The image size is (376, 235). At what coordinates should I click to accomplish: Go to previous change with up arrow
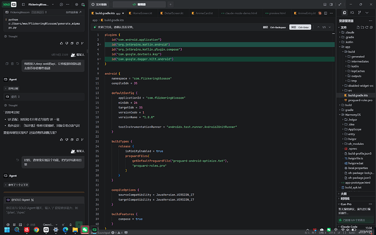(318, 27)
